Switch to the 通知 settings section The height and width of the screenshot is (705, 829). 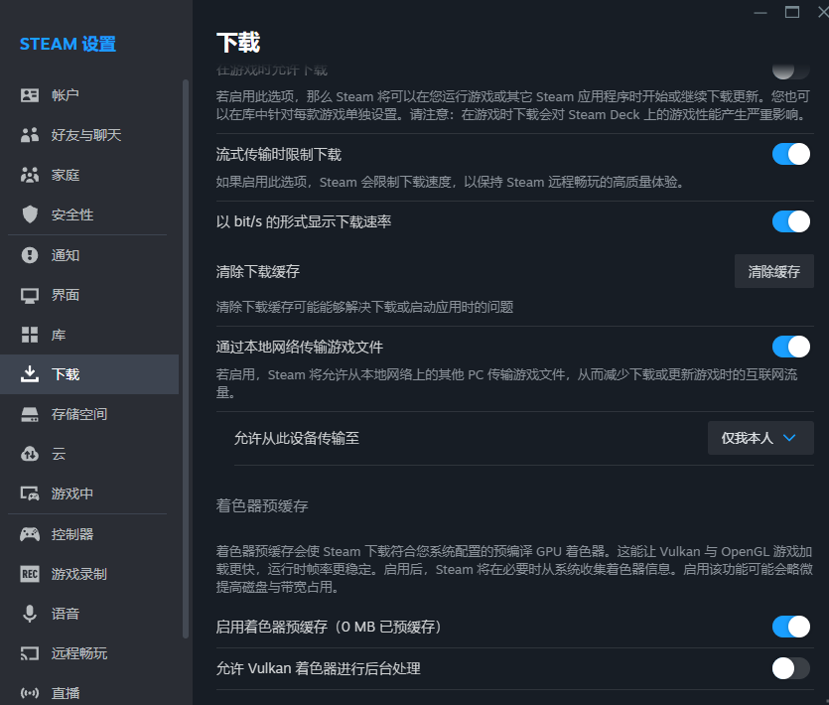[x=89, y=255]
